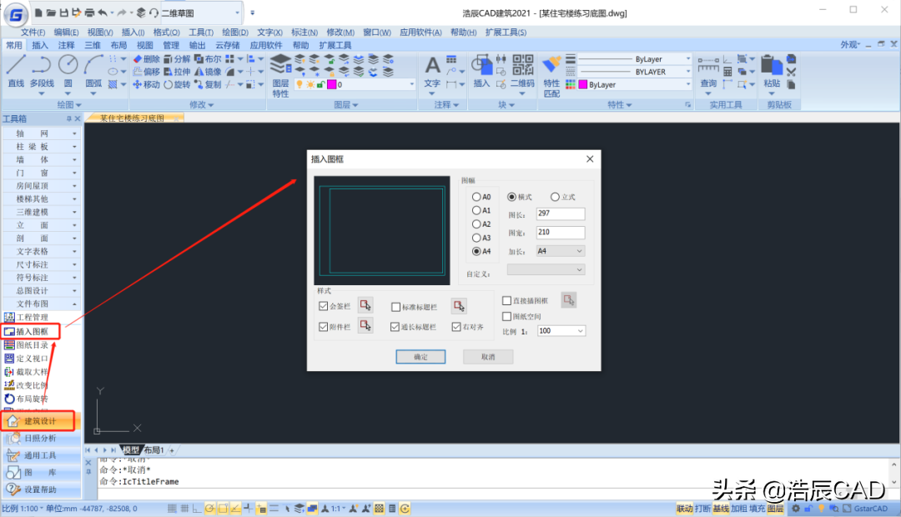Expand the 尺寸标注 toolbox category

click(40, 264)
